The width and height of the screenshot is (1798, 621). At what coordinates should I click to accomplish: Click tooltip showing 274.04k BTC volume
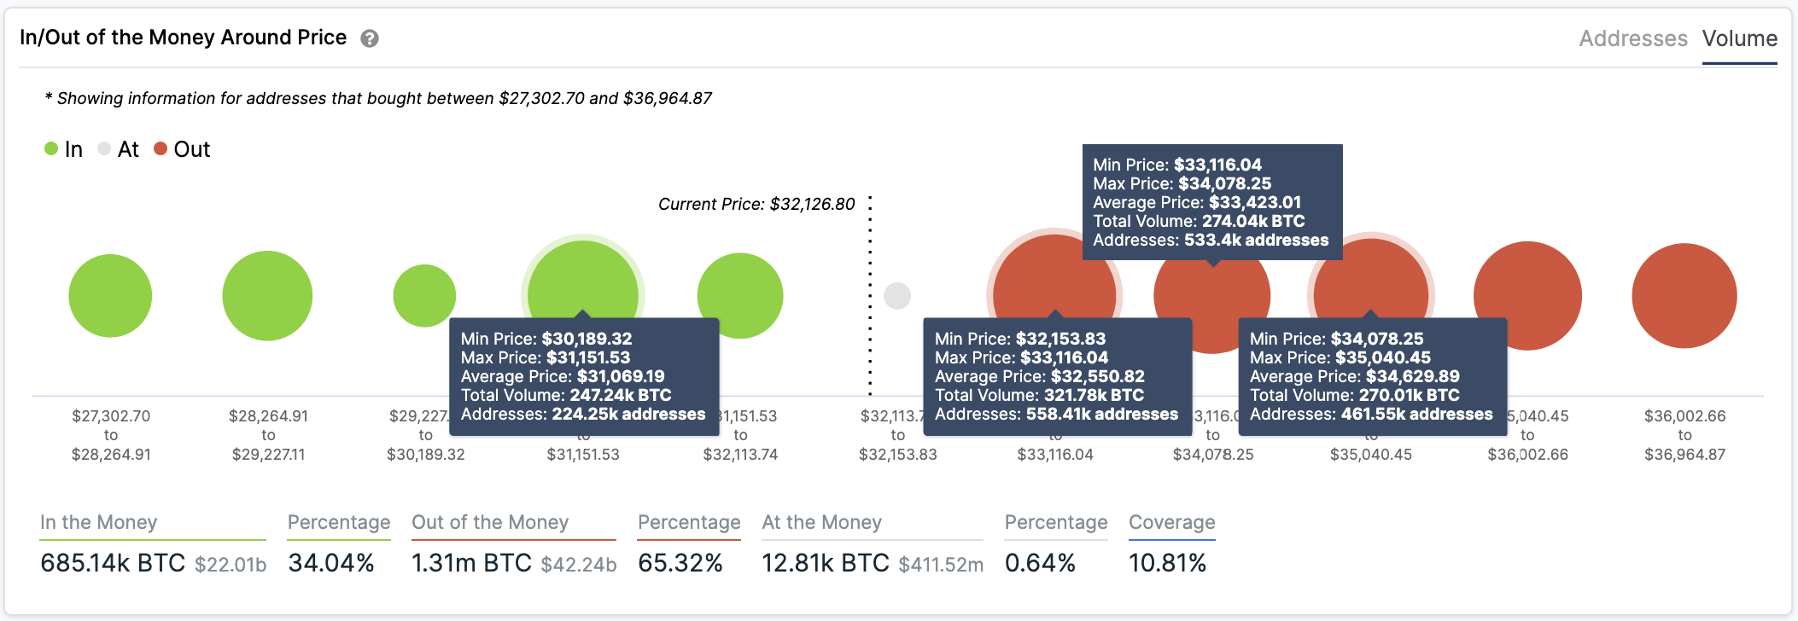pos(1212,202)
